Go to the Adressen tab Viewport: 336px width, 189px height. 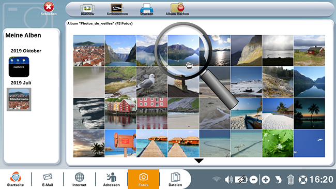tap(112, 179)
